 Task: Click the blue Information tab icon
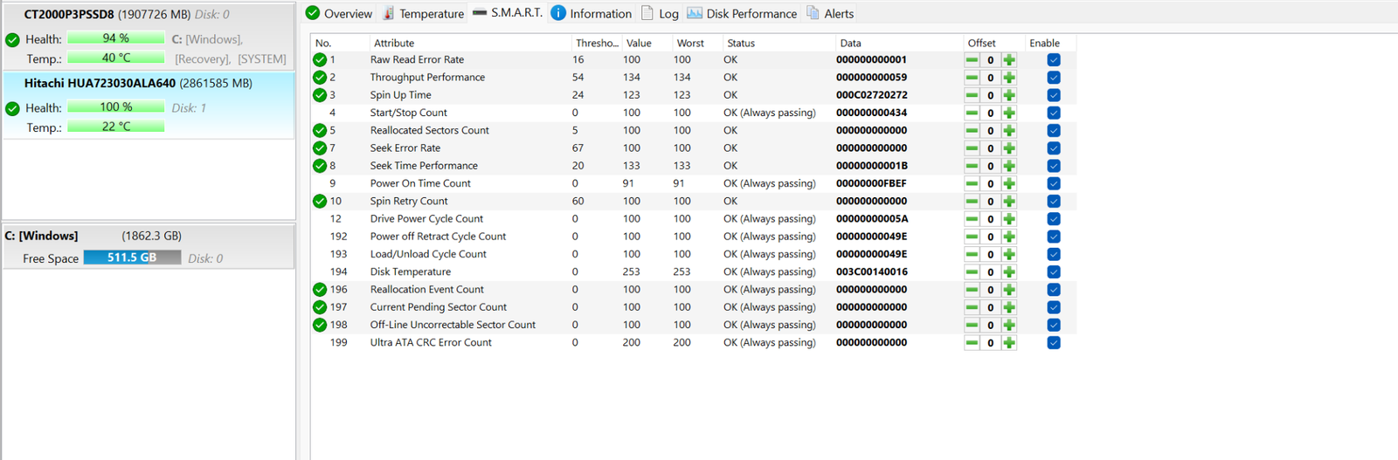pos(558,13)
